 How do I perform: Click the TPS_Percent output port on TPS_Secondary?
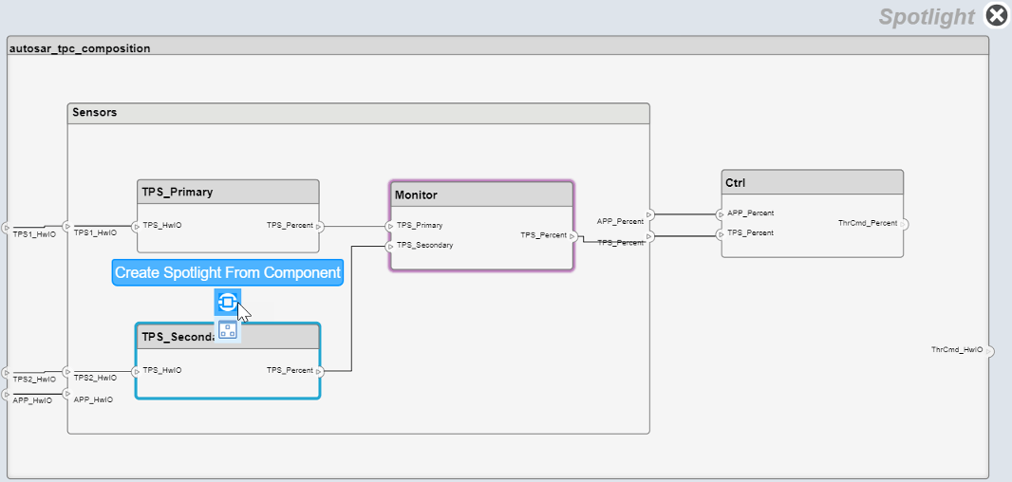(319, 371)
